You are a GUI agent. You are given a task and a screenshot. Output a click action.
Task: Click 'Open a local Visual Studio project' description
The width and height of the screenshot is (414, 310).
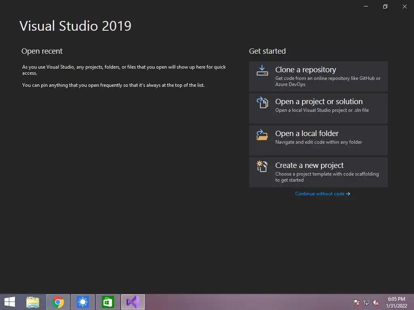pos(322,110)
